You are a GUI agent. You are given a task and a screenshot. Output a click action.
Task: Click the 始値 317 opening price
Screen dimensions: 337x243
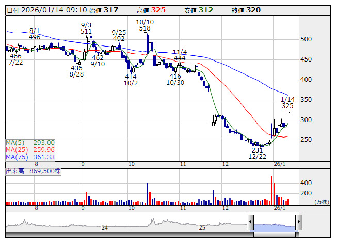click(104, 10)
